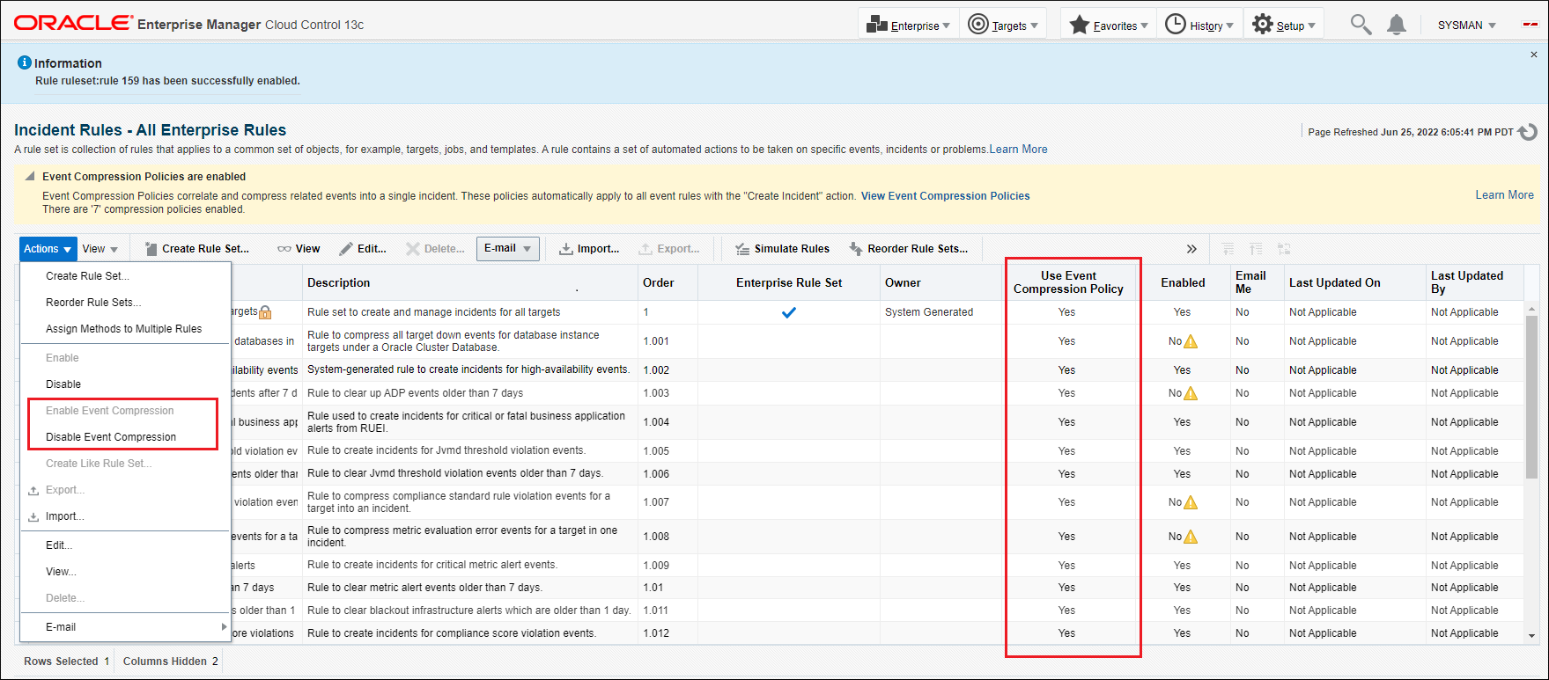Click the table's vertical scrollbar thumb
Viewport: 1549px width, 680px height.
1532,395
